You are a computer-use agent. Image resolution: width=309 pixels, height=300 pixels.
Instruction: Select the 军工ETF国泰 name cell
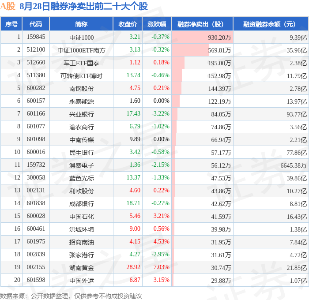(x=81, y=63)
